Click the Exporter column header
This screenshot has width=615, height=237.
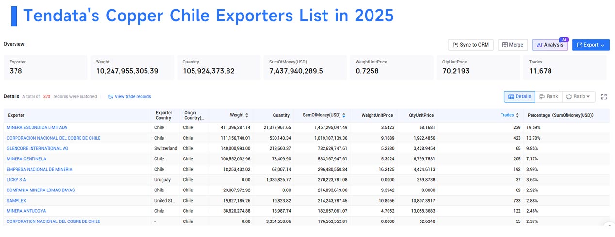click(16, 115)
